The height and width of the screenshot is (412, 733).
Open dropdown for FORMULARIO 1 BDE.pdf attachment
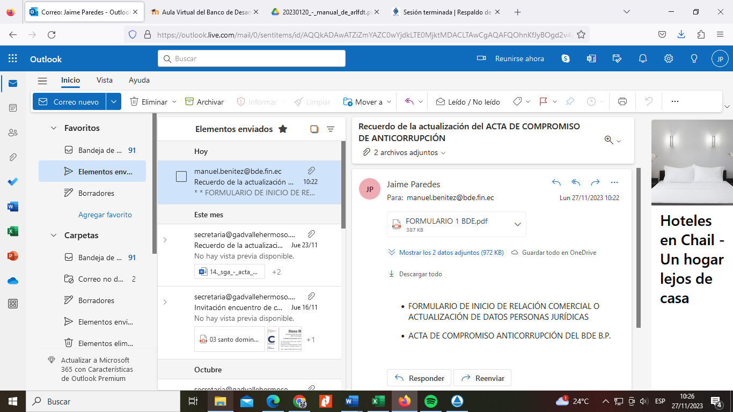(517, 224)
